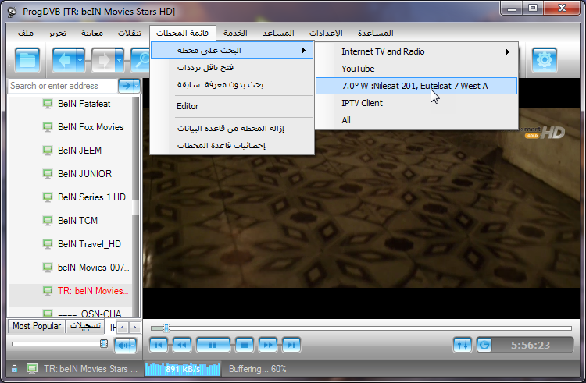Mute audio using the speaker icon
The image size is (586, 383).
[x=125, y=344]
